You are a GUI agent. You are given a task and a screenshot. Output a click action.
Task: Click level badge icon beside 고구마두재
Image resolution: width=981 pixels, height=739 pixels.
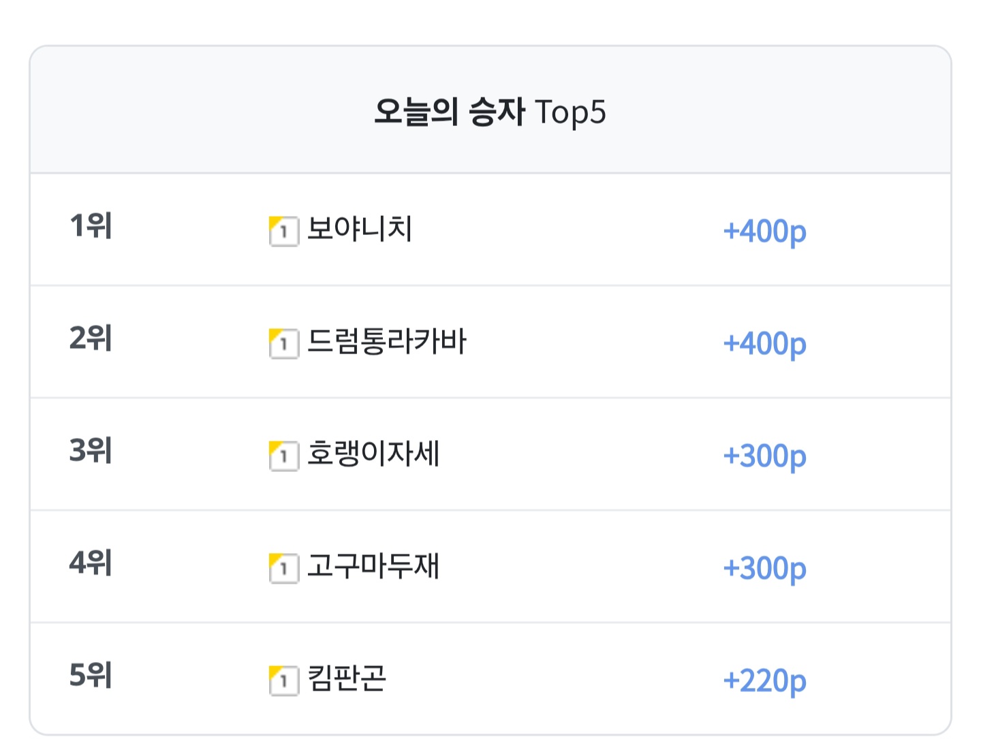click(284, 568)
